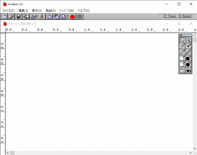
Task: Click the new image toolbar icon
Action: tap(4, 16)
